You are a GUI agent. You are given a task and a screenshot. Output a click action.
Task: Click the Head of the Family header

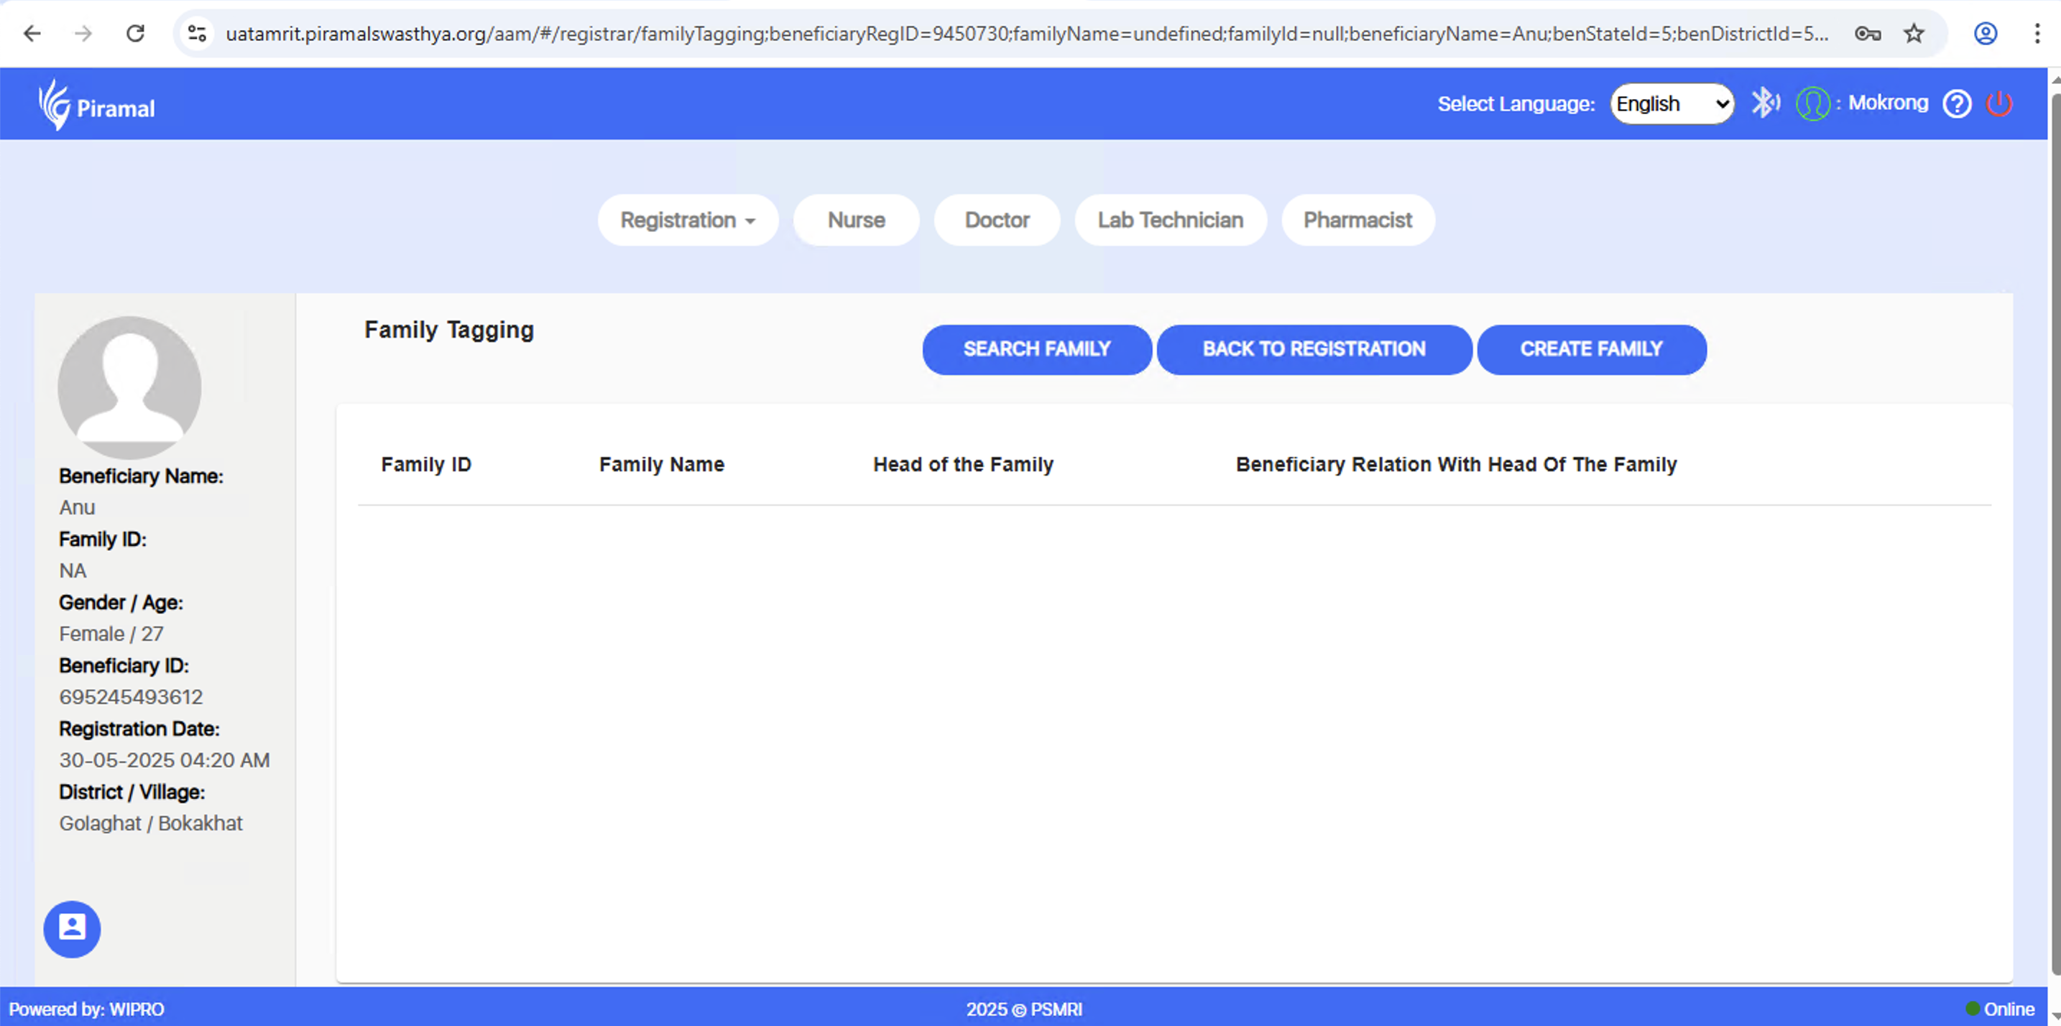coord(963,464)
